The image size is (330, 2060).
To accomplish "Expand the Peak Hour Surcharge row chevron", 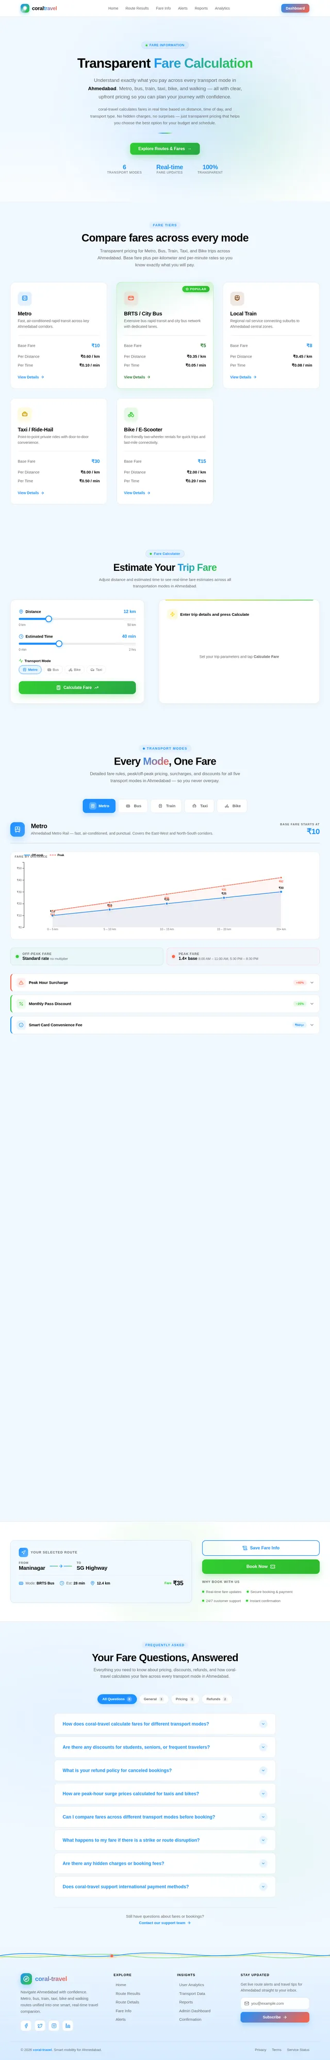I will coord(311,982).
